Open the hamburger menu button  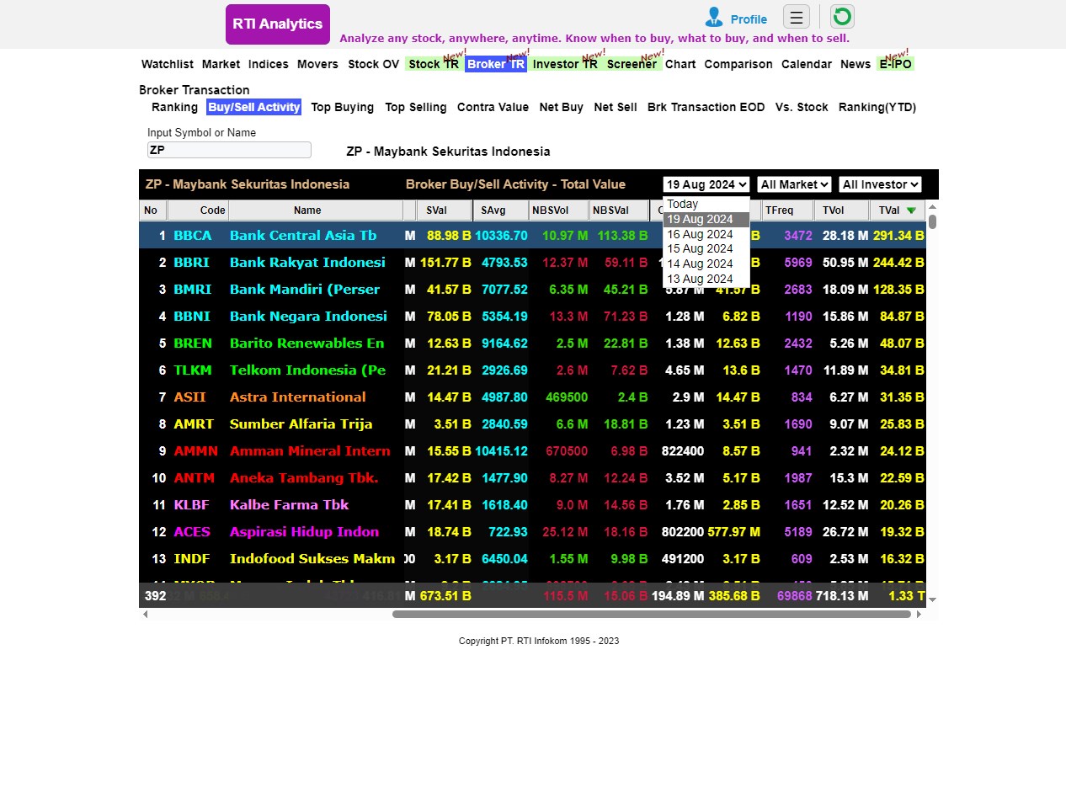[x=797, y=17]
